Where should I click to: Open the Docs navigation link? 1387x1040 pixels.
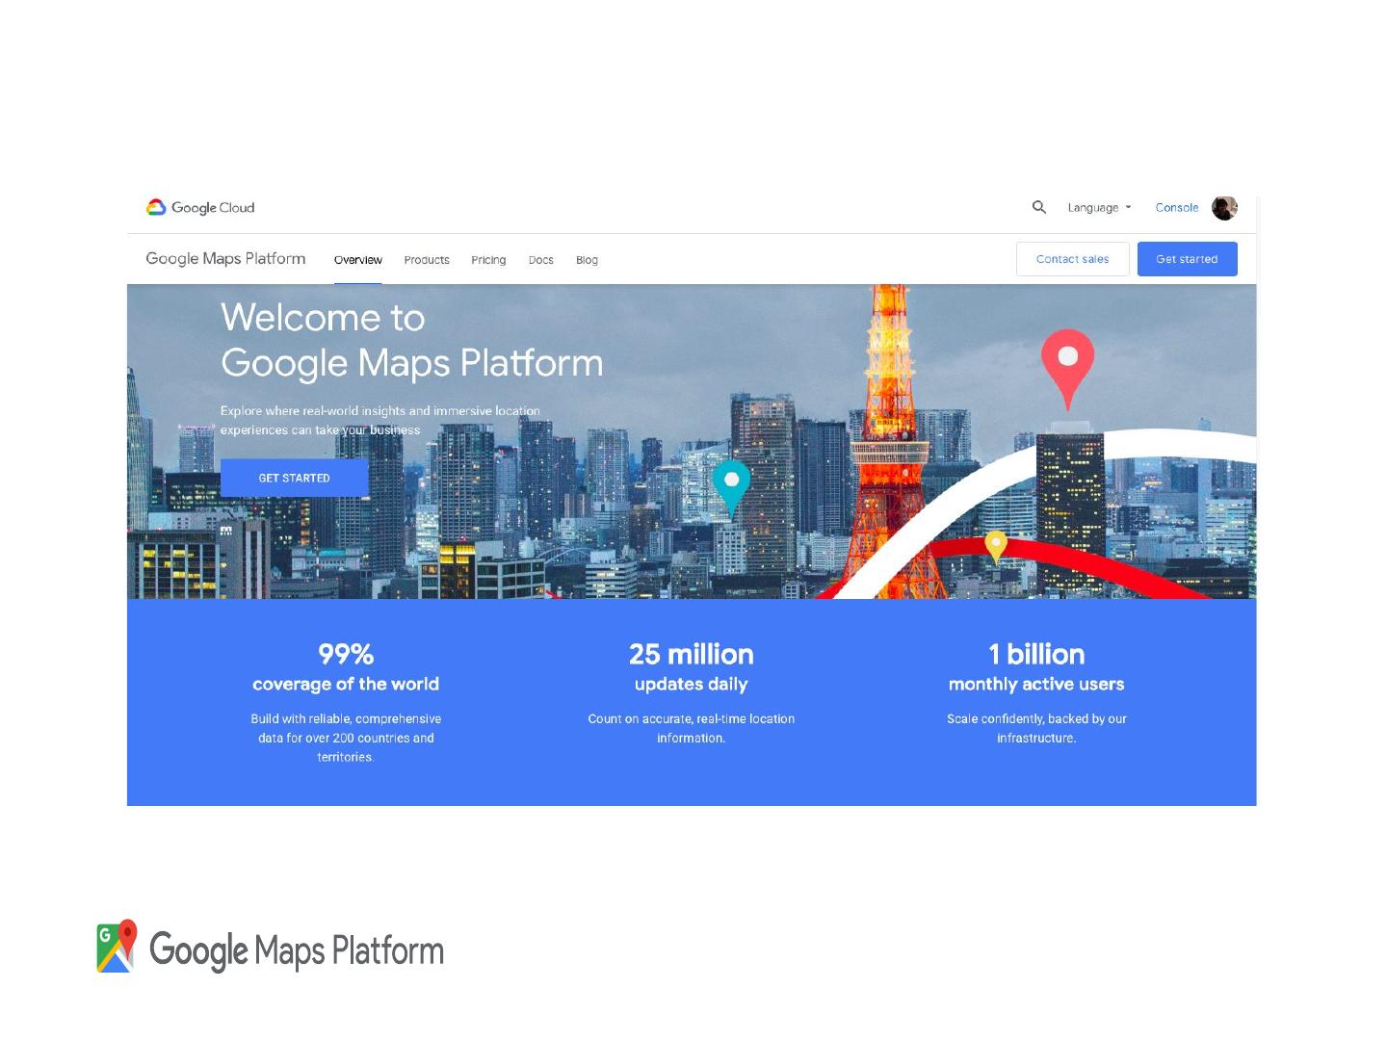[x=540, y=260]
